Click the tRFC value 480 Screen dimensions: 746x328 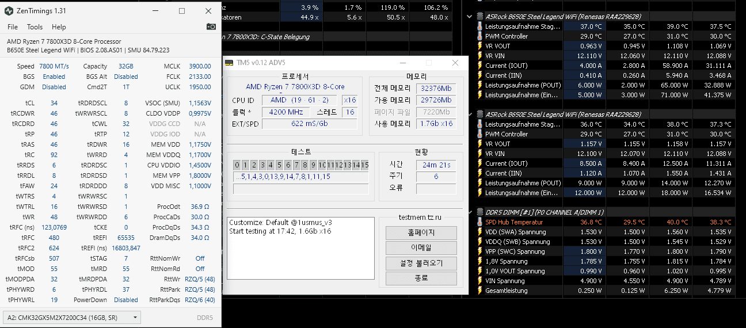(54, 238)
